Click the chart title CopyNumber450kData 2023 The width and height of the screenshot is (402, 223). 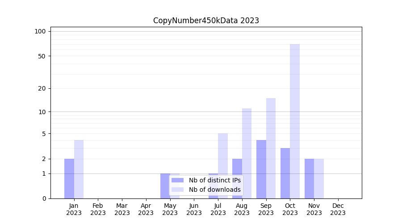[206, 21]
